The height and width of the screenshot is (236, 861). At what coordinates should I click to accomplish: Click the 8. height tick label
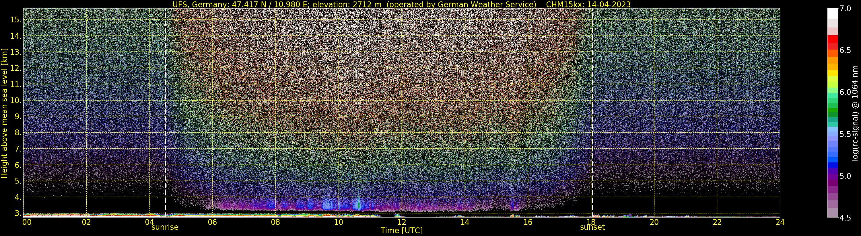18,133
